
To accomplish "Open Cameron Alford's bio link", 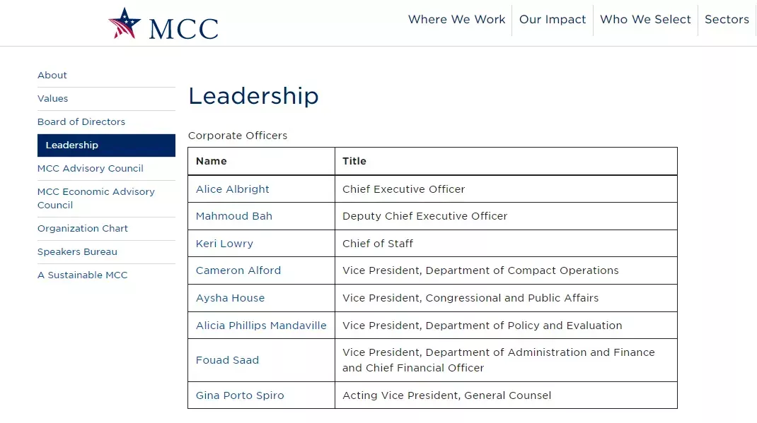I will click(x=238, y=270).
